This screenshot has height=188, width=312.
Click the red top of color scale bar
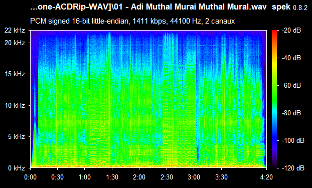tap(274, 32)
